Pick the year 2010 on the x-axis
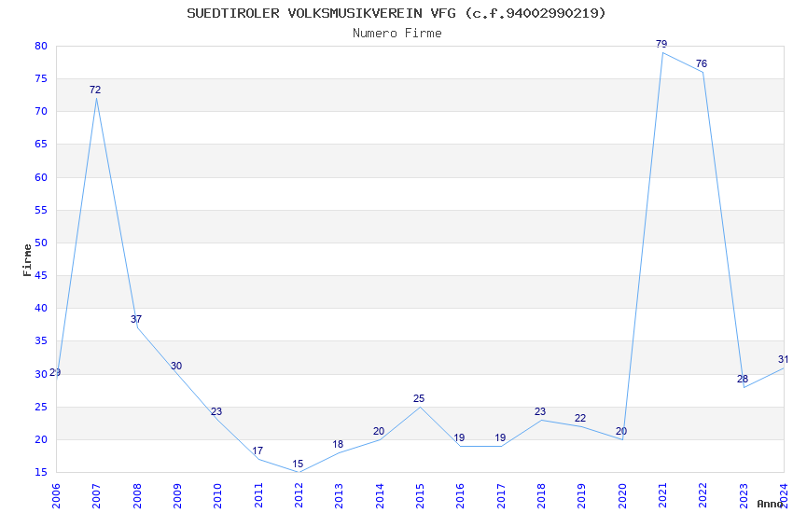 [217, 496]
